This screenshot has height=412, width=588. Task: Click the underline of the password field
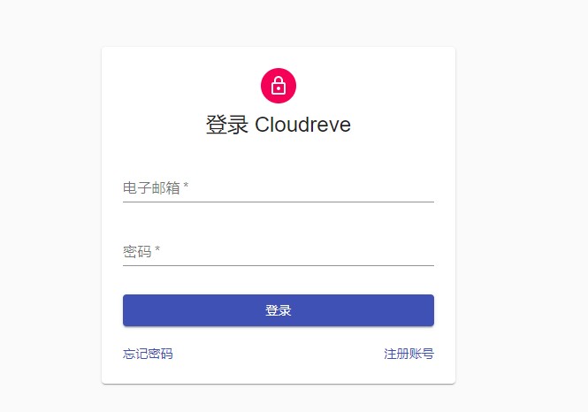(279, 265)
